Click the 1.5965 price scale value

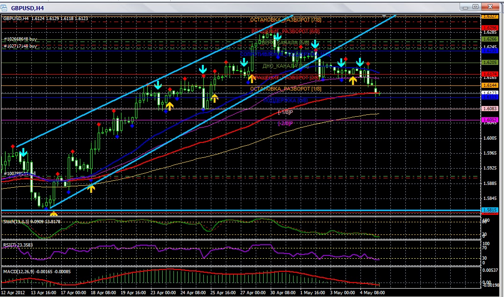(490, 153)
